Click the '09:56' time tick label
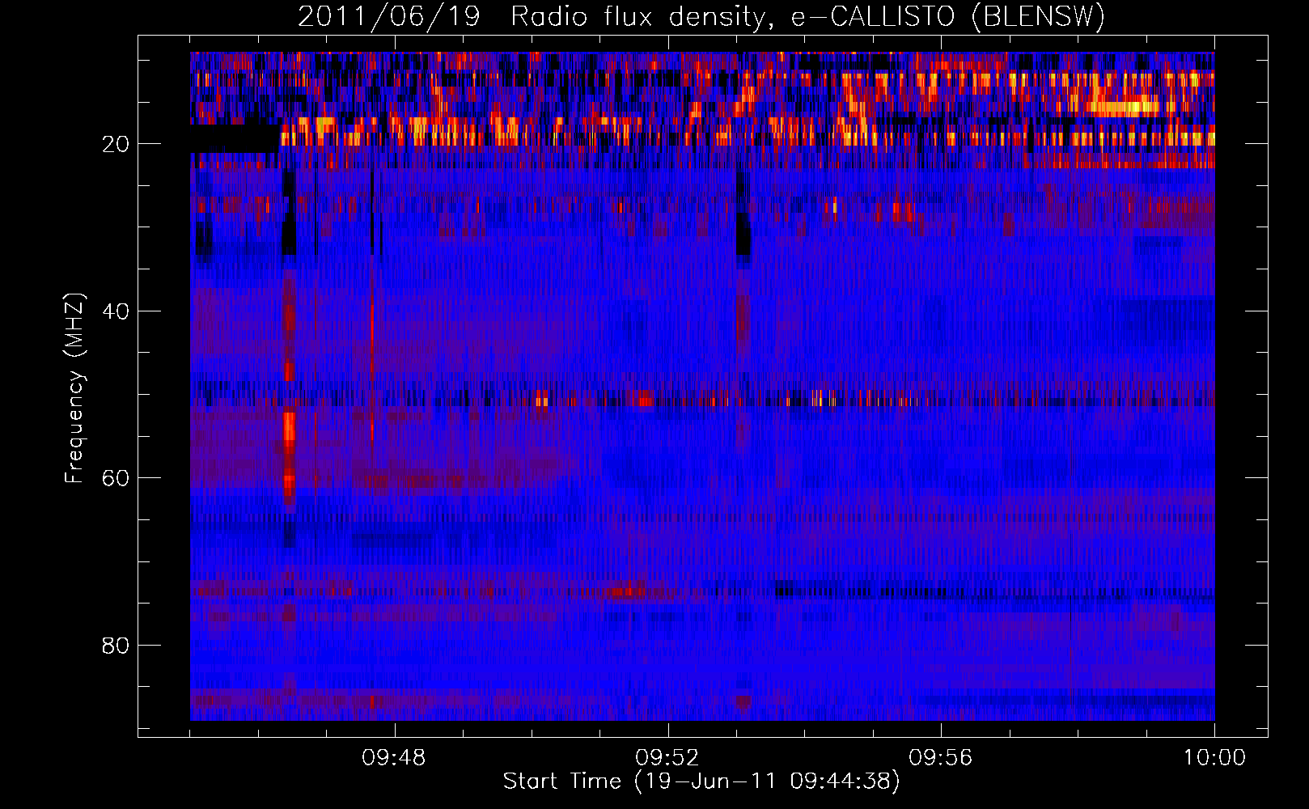 pos(941,758)
